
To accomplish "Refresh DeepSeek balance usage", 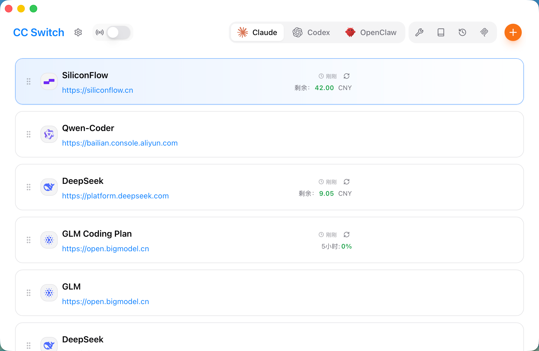I will click(347, 182).
